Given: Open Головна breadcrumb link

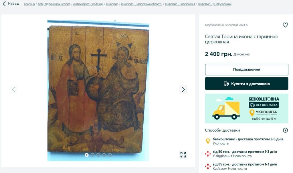Looking at the screenshot, I should (29, 4).
